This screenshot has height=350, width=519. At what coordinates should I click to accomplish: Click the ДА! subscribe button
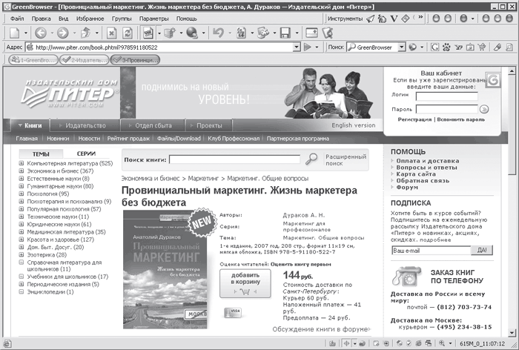482,251
